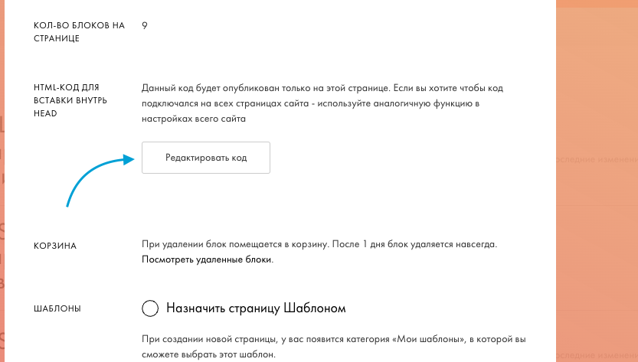Viewport: 638px width, 362px height.
Task: Click the "ШАБЛОНЫ" section label
Action: pyautogui.click(x=57, y=308)
